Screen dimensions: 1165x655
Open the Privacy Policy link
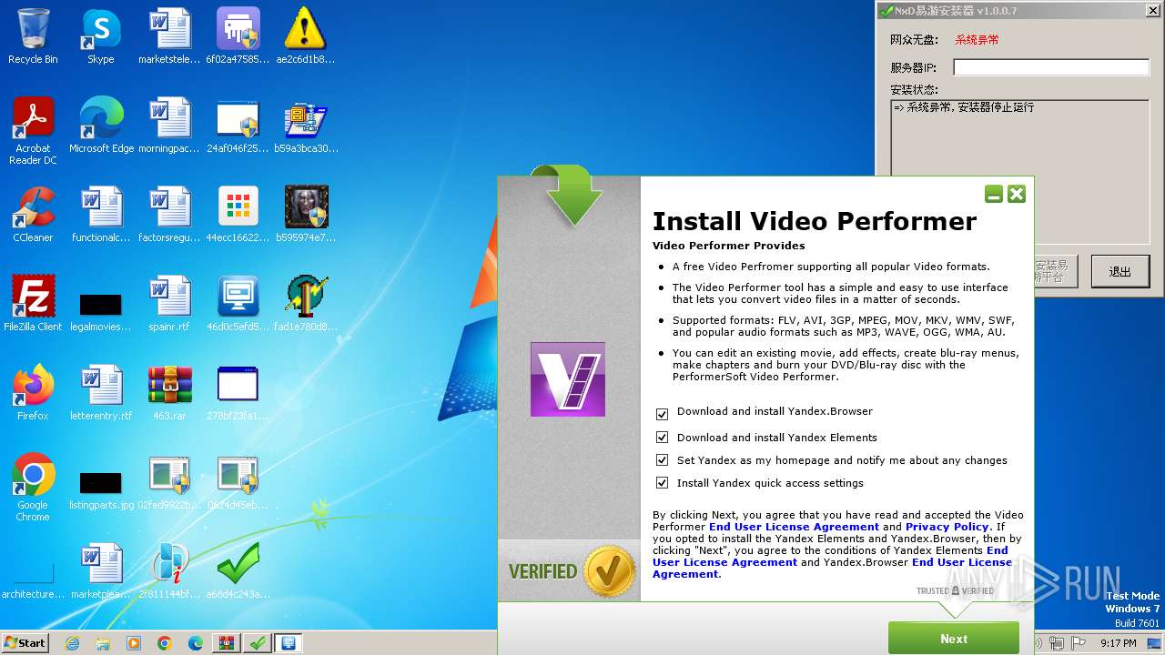coord(947,527)
